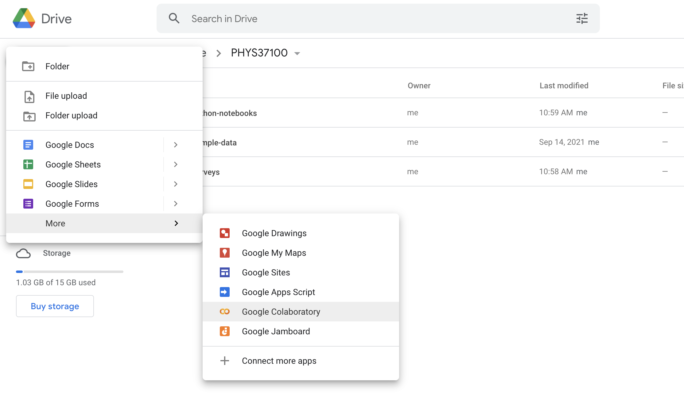The height and width of the screenshot is (403, 684).
Task: Click the 10:59 AM modified time
Action: click(556, 113)
